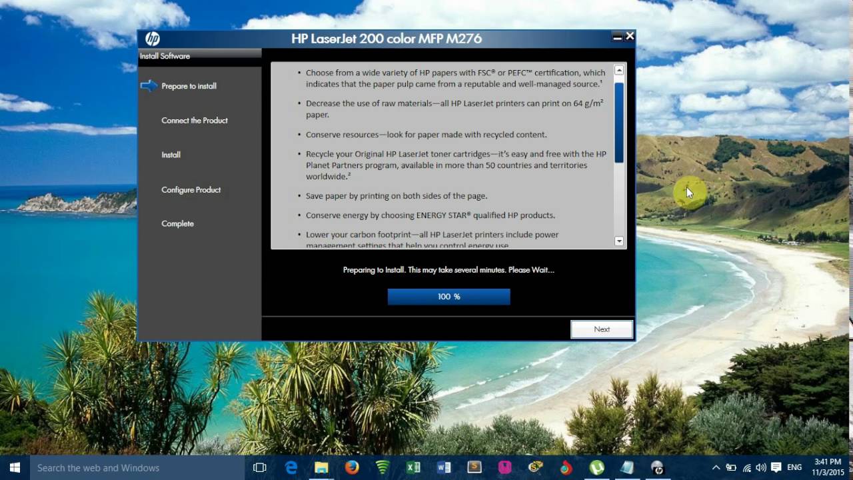Click the Search the web and Windows box
853x480 pixels.
(x=138, y=468)
